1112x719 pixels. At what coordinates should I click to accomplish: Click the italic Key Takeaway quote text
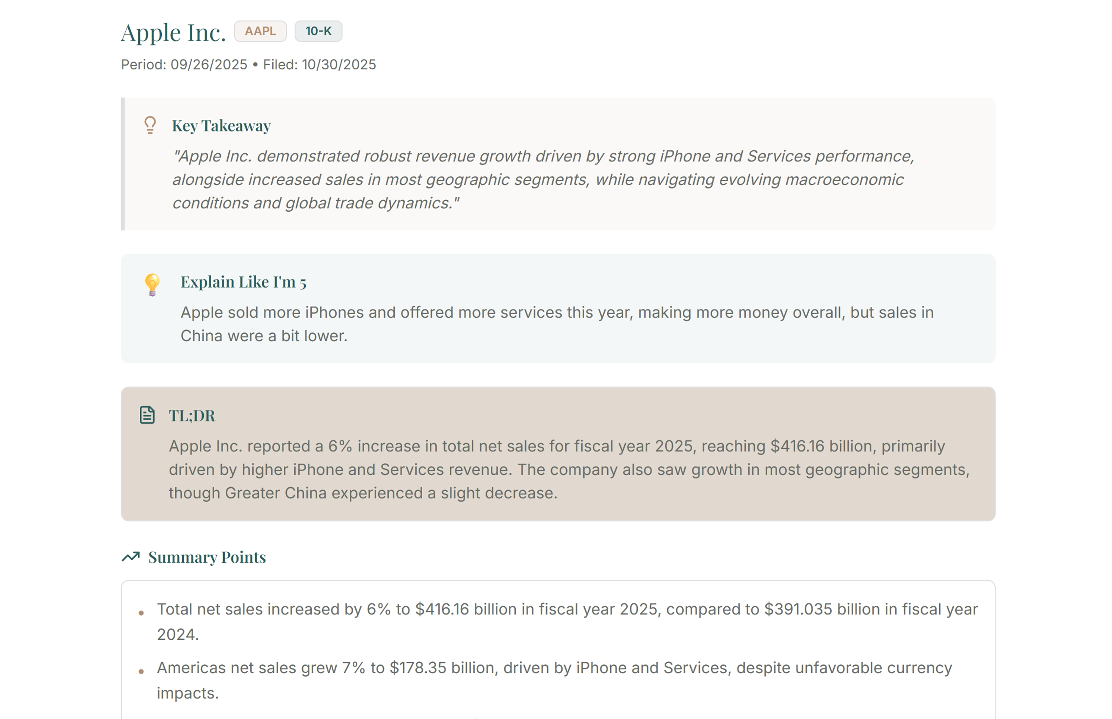click(x=542, y=180)
